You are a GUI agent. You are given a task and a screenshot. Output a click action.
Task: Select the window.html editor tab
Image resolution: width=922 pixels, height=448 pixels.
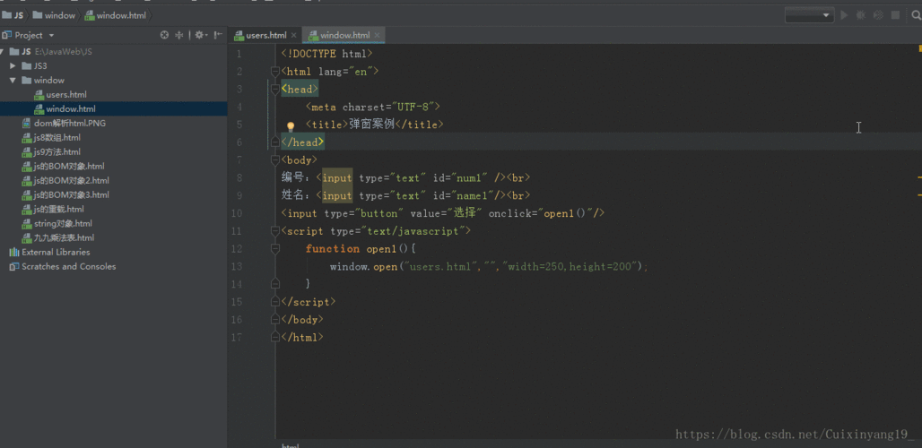point(344,35)
